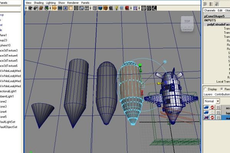Select 'ace3dTexture6' in the Outliner
Screen dimensions: 230x153
pyautogui.click(x=9, y=66)
